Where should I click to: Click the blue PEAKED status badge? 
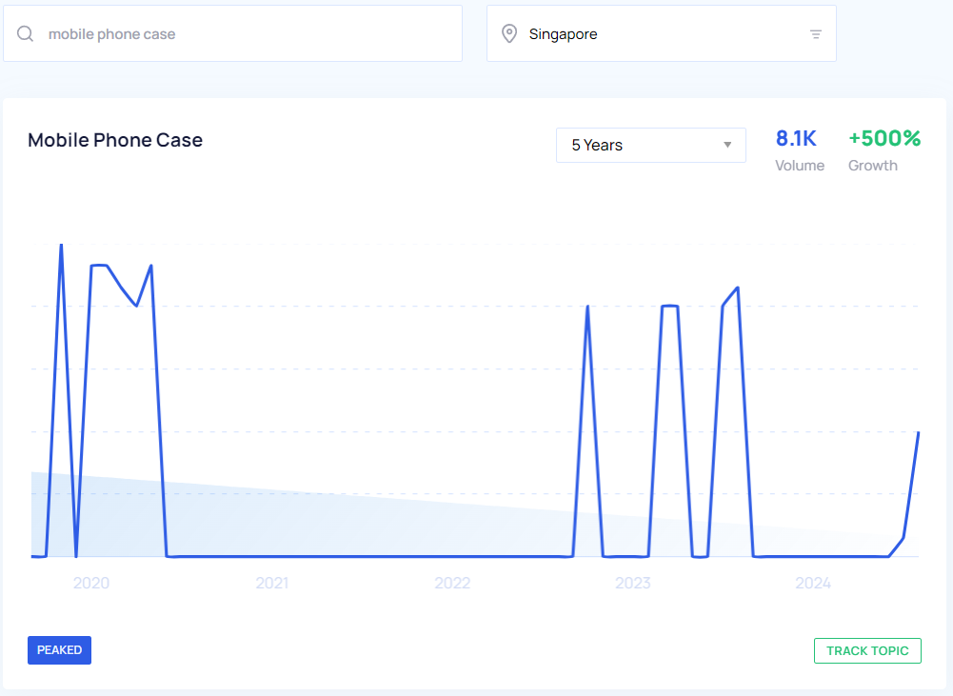59,650
